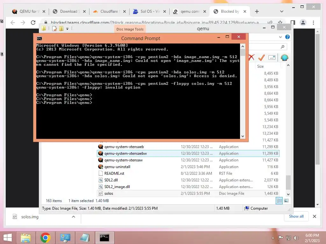Viewport: 326px width, 244px height.
Task: Select qemu-uninstall application
Action: pyautogui.click(x=188, y=166)
